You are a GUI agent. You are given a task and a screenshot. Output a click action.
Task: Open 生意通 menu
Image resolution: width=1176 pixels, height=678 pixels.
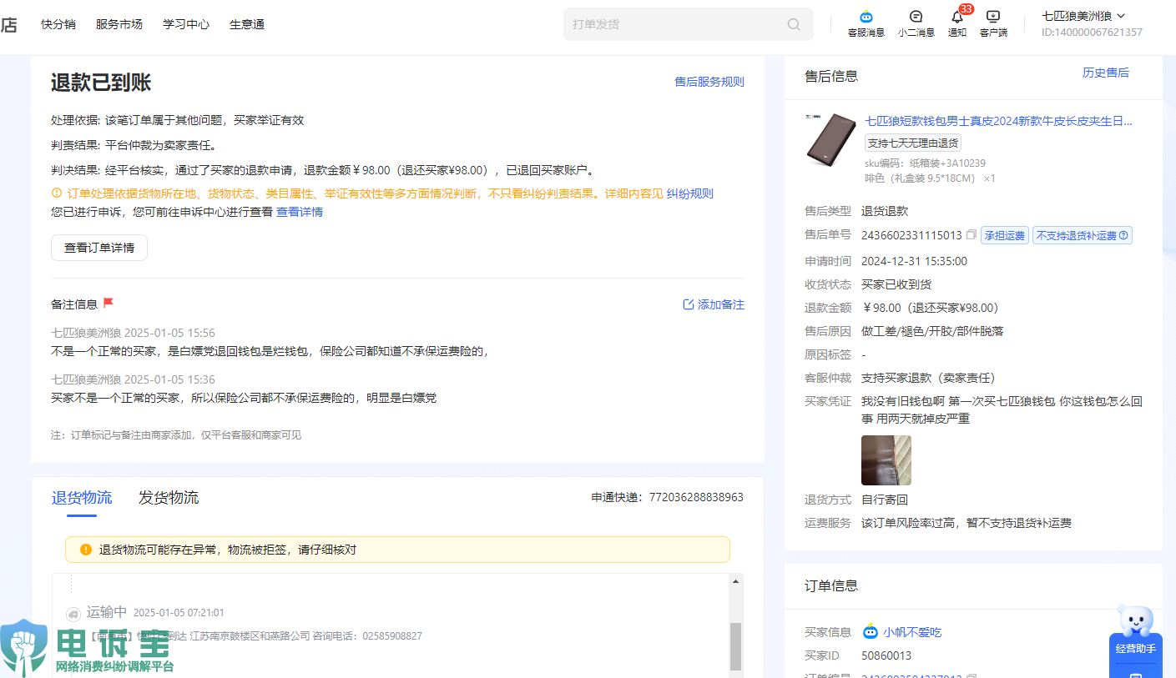247,24
